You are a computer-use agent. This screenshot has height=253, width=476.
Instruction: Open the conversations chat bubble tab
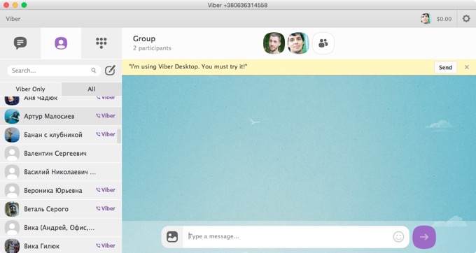coord(20,43)
